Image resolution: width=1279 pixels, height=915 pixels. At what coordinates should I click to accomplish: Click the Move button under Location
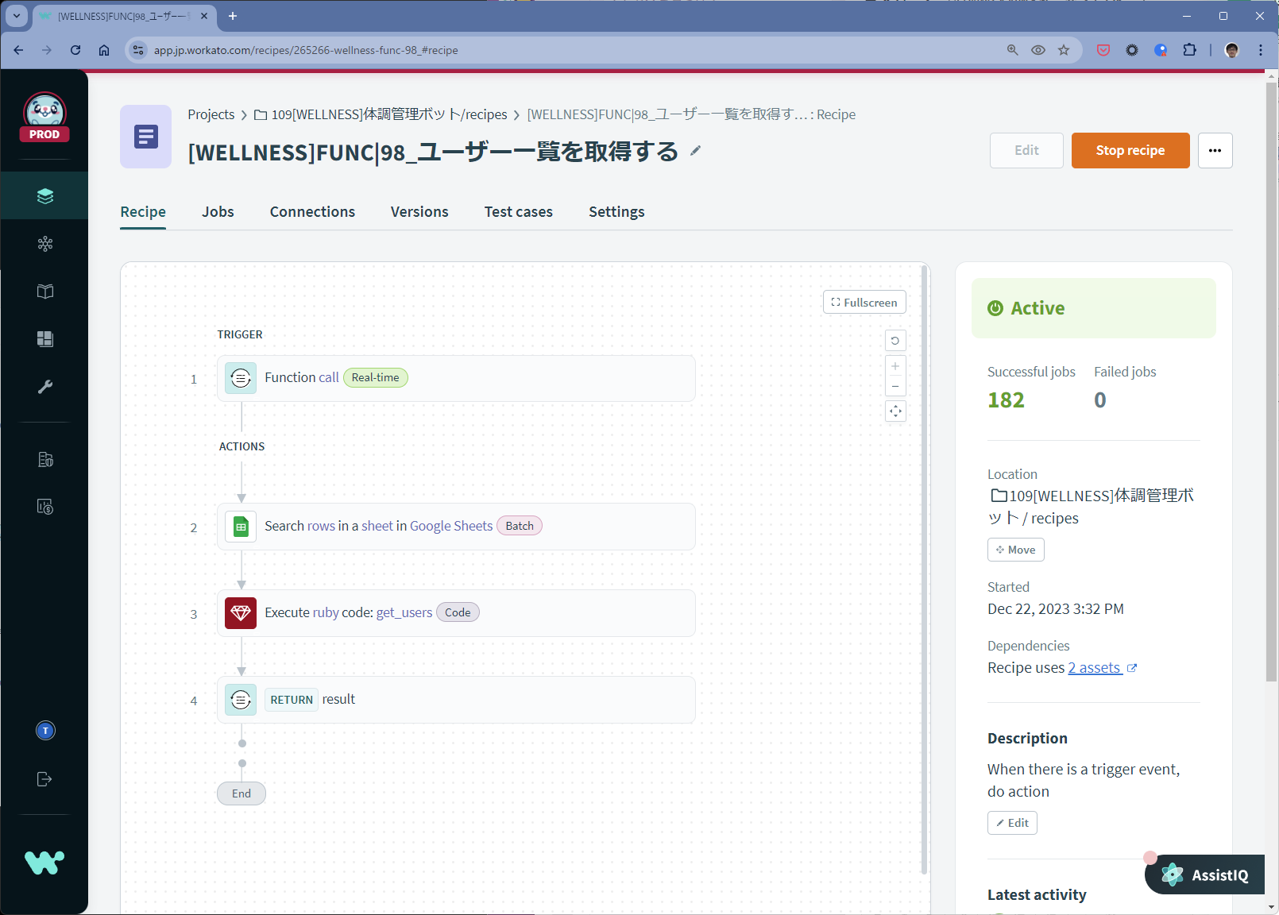pyautogui.click(x=1015, y=550)
